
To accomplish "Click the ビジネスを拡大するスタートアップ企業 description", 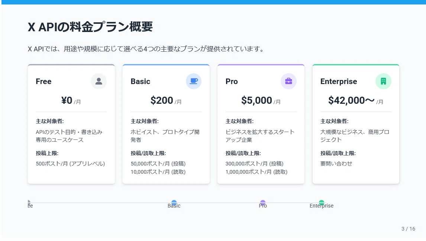I will (x=260, y=136).
